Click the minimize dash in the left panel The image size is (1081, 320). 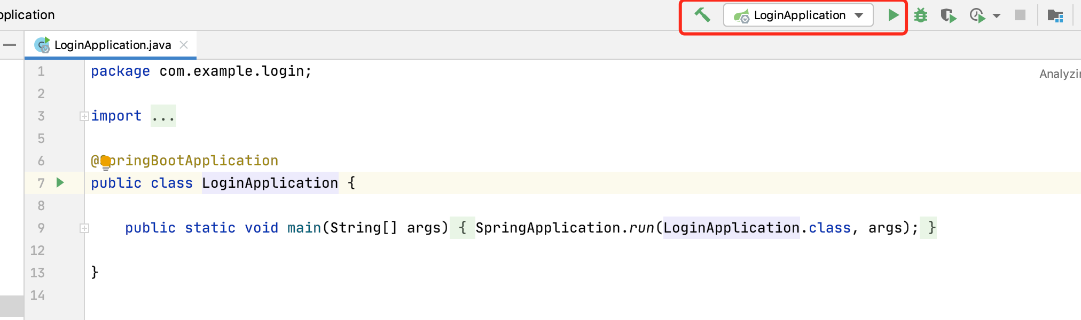click(10, 45)
